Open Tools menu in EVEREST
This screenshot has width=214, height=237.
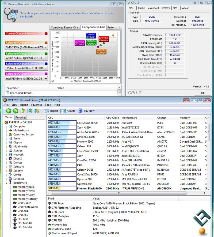[x=48, y=105]
